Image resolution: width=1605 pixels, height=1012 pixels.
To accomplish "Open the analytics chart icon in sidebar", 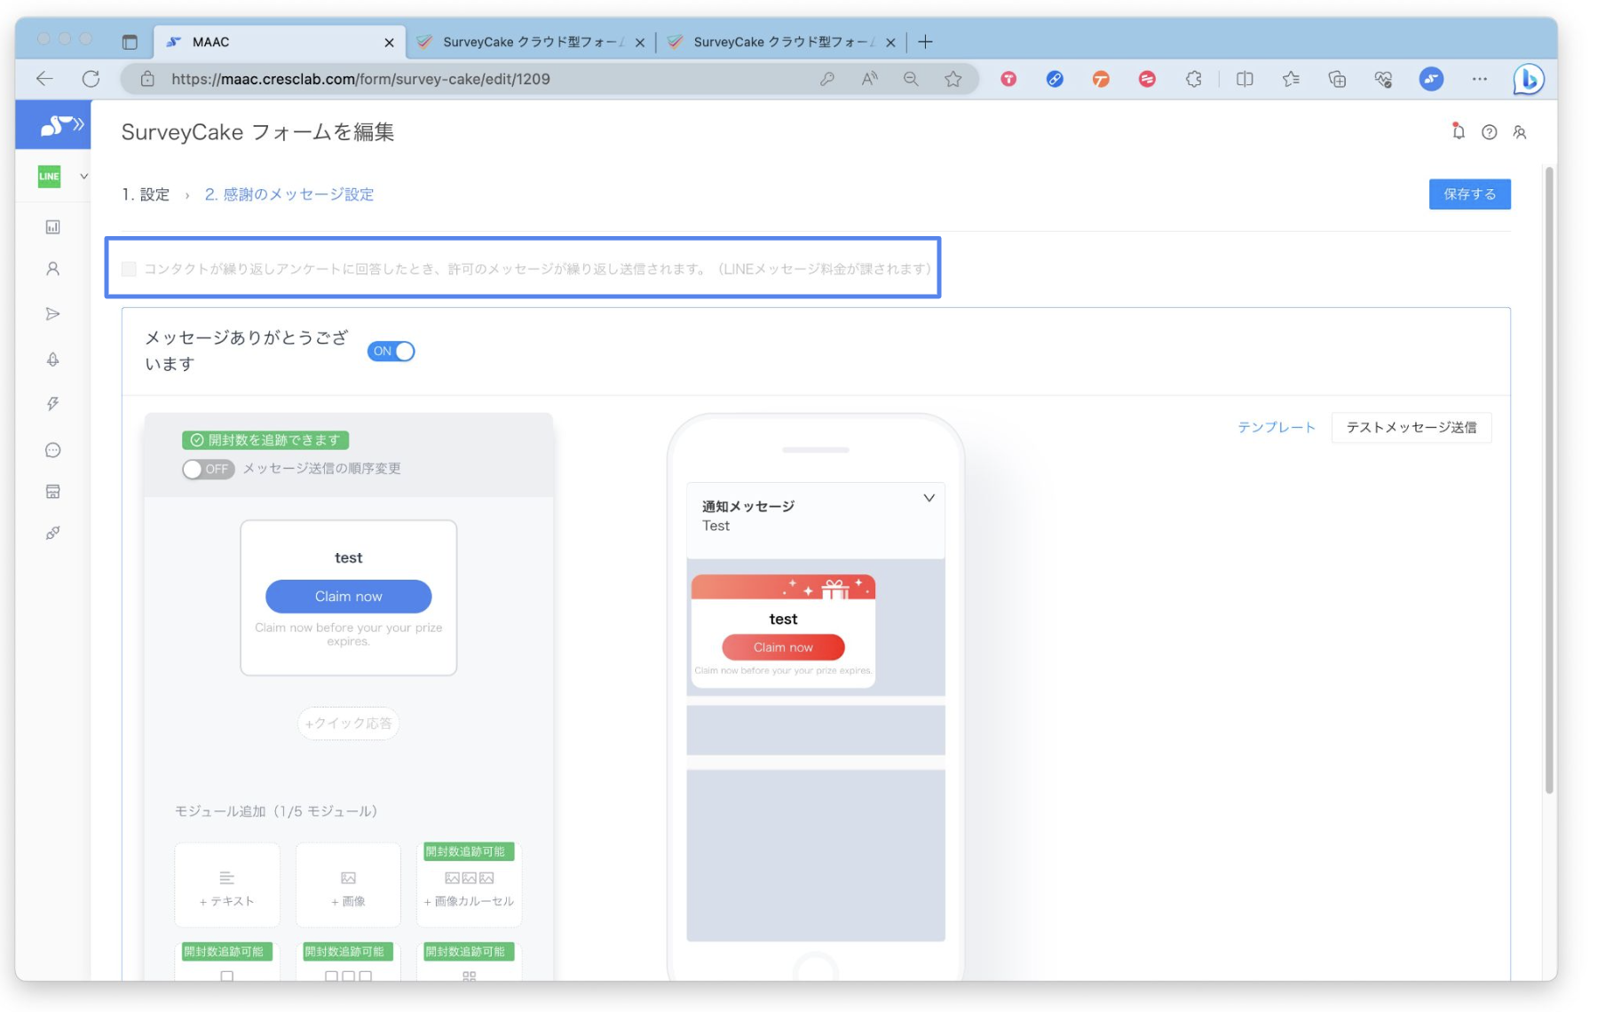I will point(53,227).
